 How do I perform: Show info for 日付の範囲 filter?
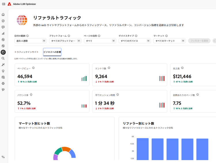28,36
